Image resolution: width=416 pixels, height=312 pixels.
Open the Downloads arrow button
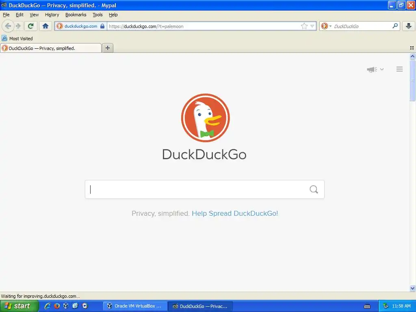pos(409,26)
